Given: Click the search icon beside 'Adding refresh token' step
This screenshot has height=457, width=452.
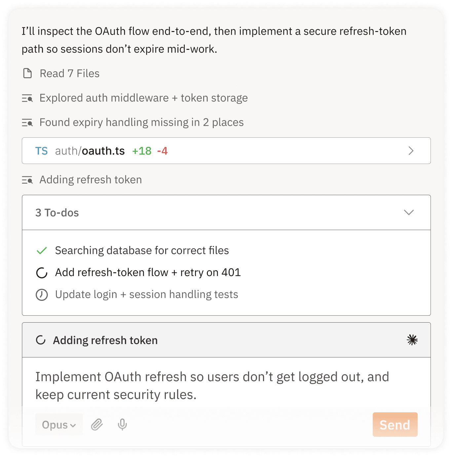Looking at the screenshot, I should coord(28,180).
